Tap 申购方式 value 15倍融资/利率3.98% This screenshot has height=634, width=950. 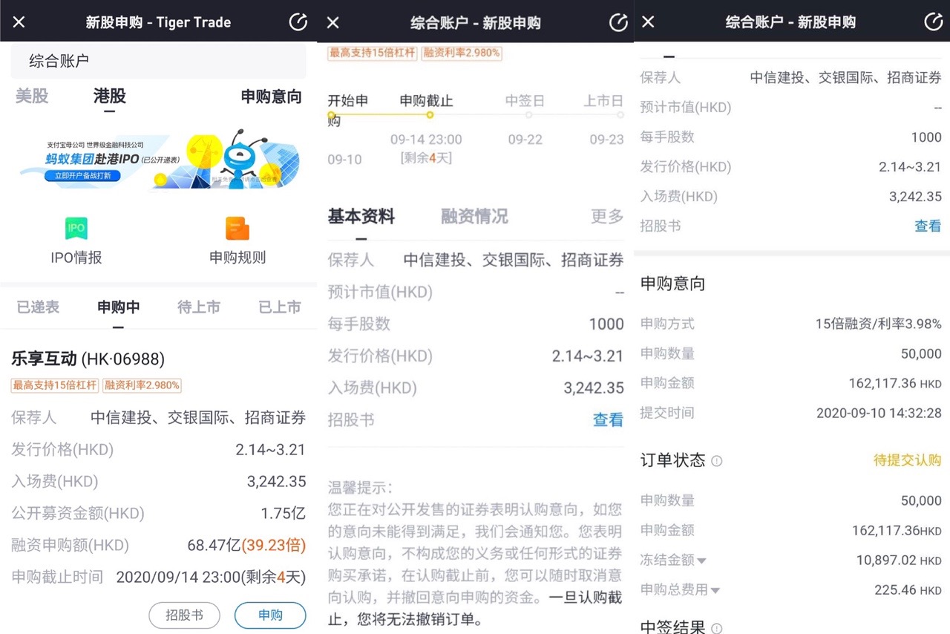pyautogui.click(x=878, y=324)
